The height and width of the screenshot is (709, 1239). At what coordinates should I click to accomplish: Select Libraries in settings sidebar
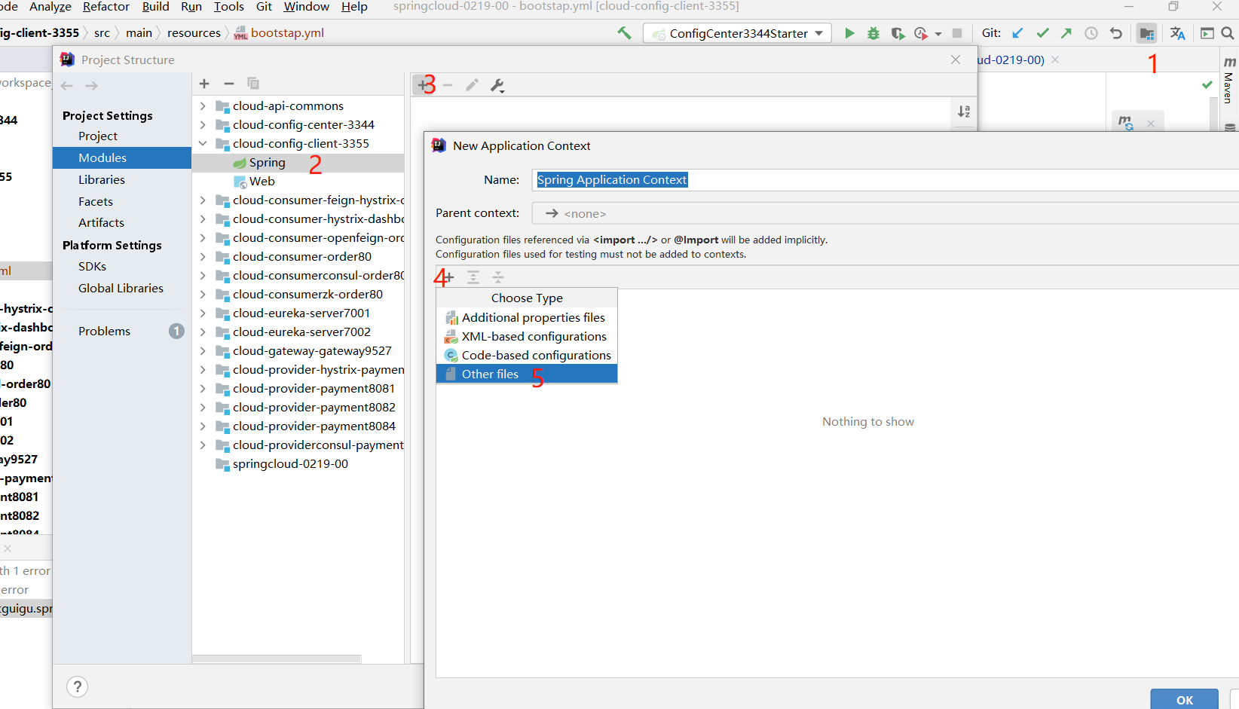pos(102,180)
